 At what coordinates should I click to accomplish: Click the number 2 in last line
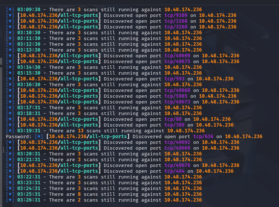[79, 200]
